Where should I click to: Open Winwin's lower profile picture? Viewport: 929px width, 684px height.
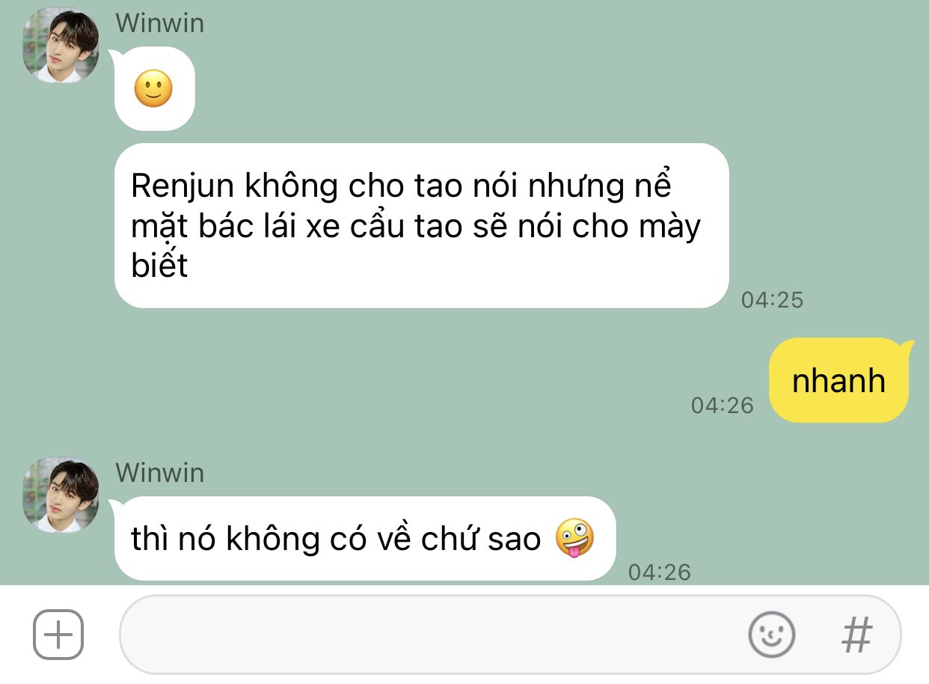tap(61, 495)
